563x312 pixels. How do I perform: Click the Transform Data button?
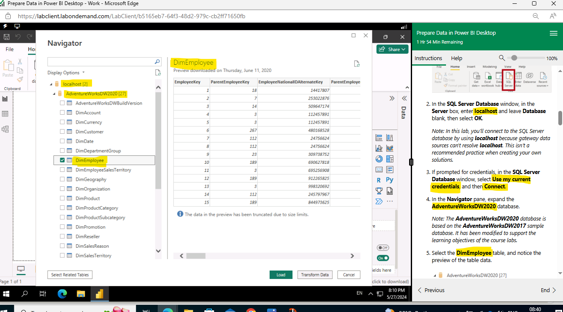(x=315, y=275)
